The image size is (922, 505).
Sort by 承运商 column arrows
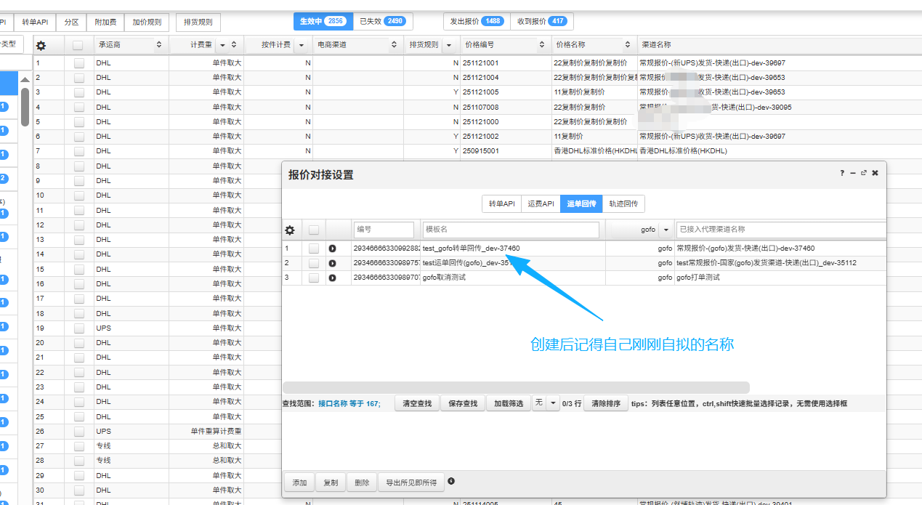(159, 45)
